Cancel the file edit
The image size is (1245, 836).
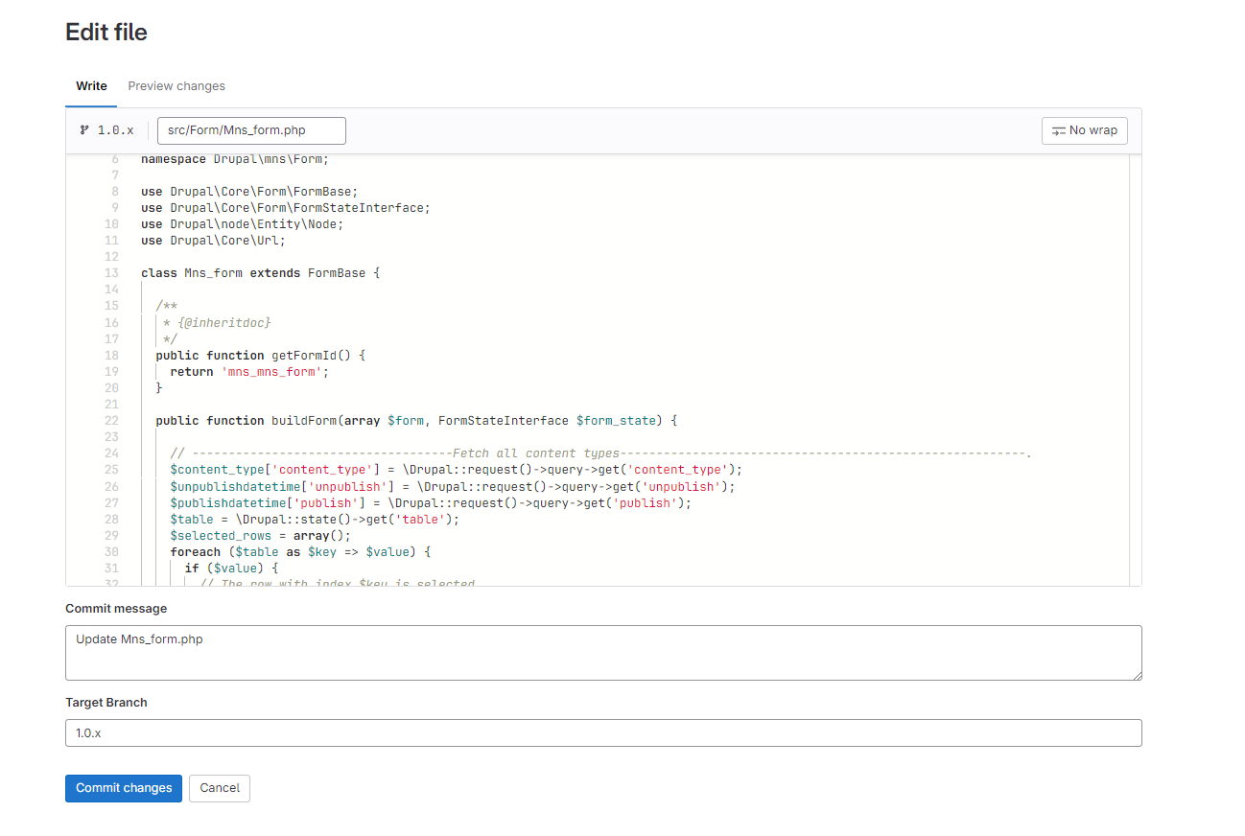220,788
